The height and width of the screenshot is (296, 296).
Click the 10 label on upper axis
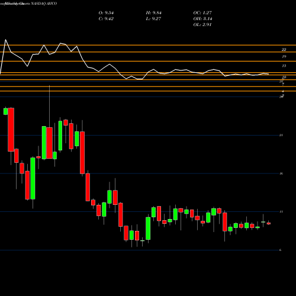click(284, 78)
